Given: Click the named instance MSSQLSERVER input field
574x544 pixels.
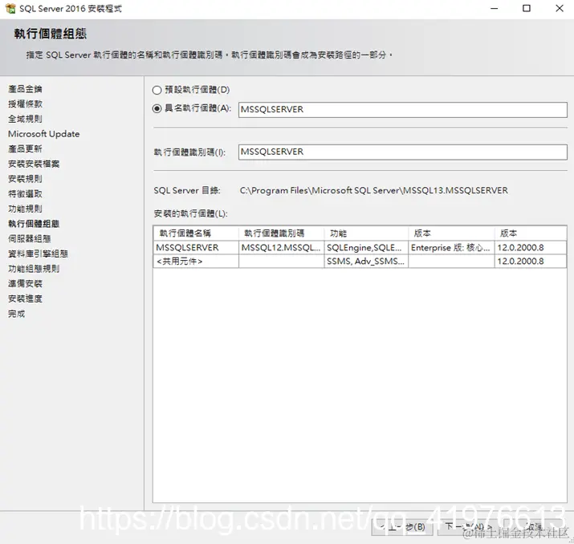Looking at the screenshot, I should click(403, 110).
